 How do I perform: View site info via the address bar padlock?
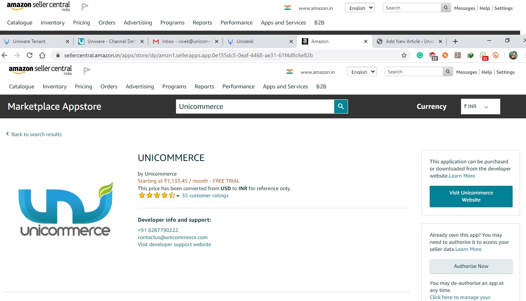pyautogui.click(x=58, y=55)
